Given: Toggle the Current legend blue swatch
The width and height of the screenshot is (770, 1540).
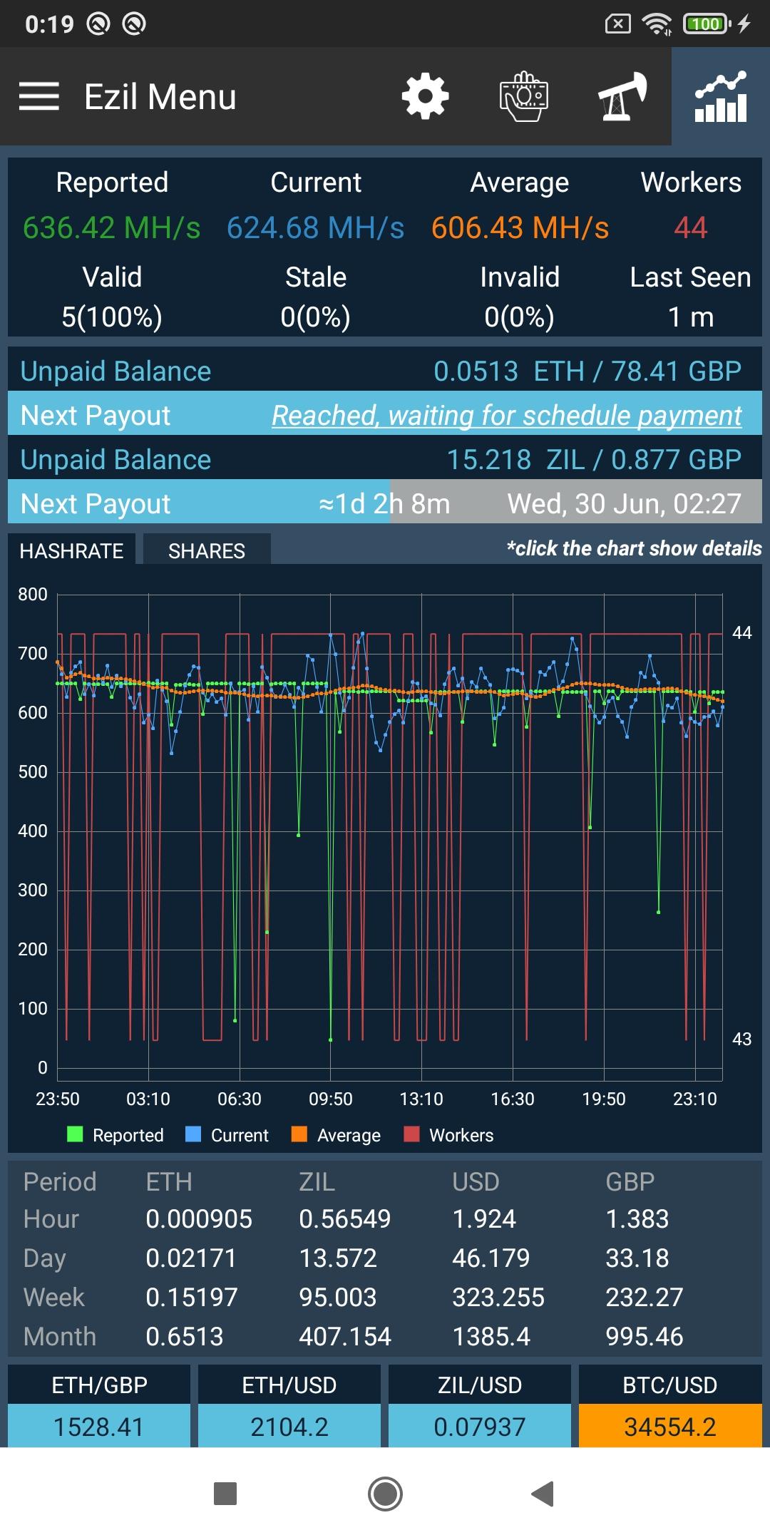Looking at the screenshot, I should tap(193, 1134).
